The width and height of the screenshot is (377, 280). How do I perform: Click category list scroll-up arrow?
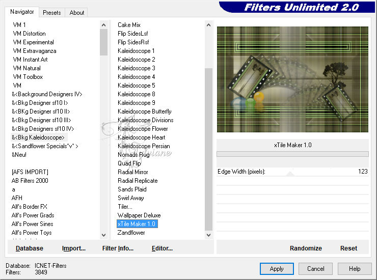click(103, 25)
